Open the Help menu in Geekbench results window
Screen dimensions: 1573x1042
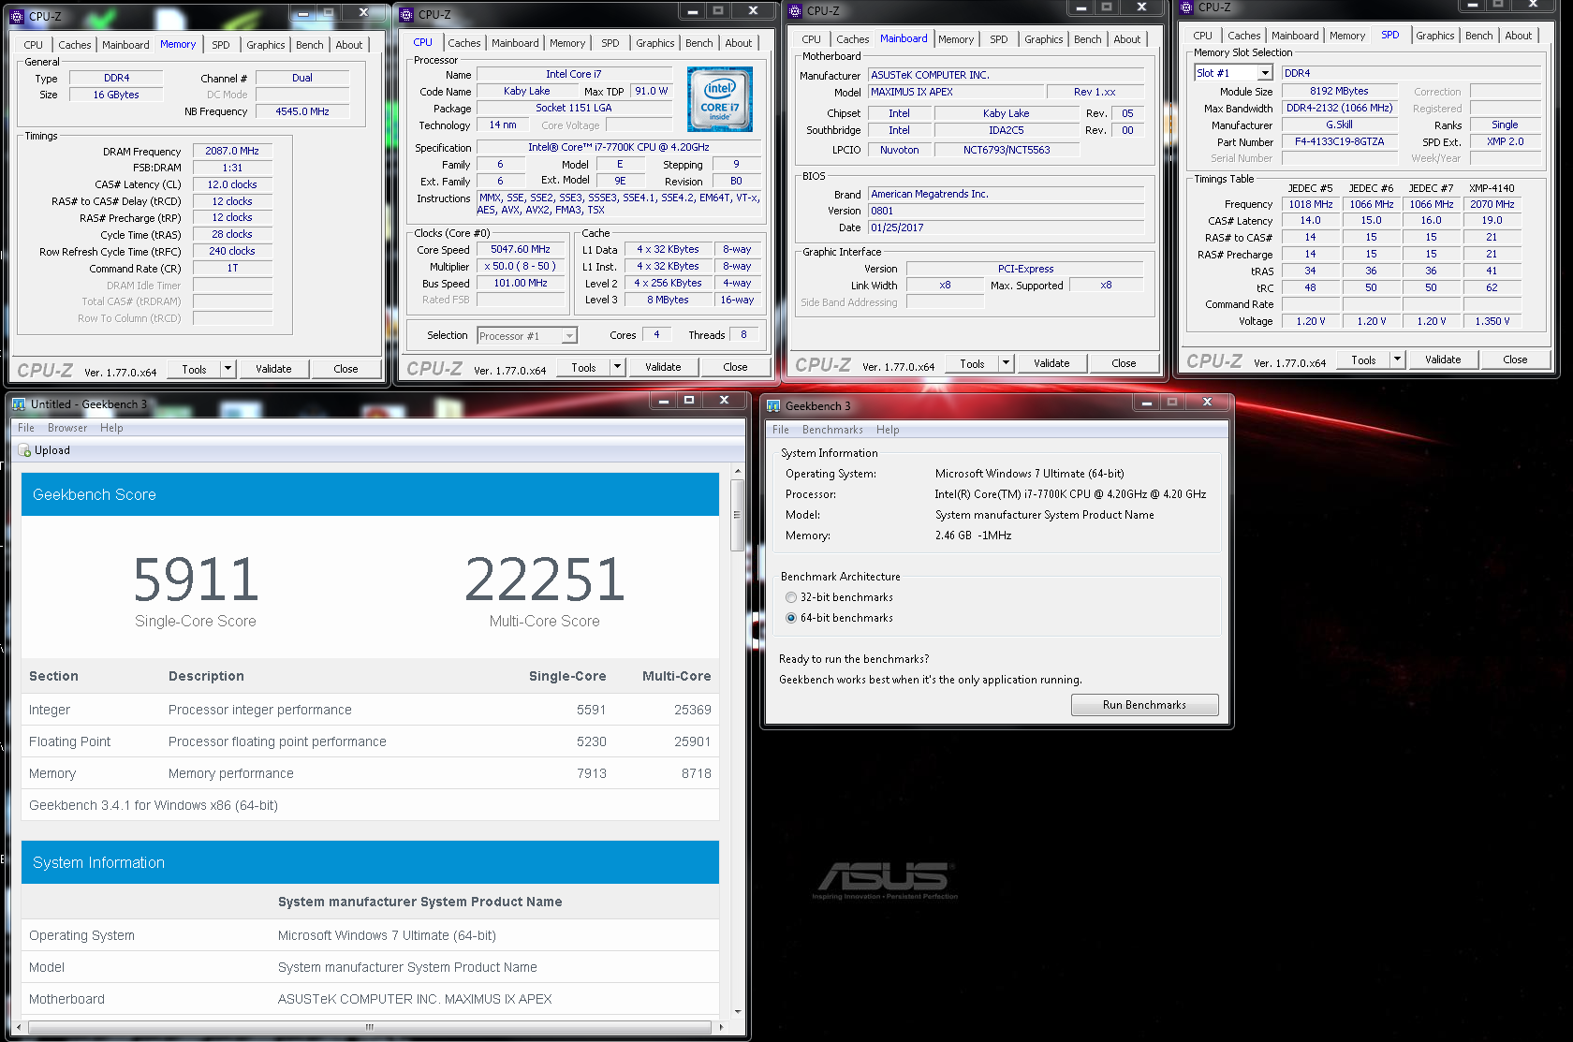111,428
